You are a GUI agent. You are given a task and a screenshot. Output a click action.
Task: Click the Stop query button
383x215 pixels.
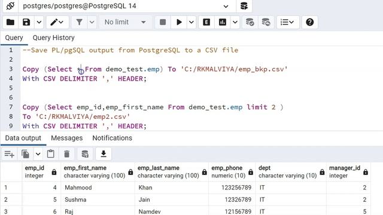pos(163,22)
